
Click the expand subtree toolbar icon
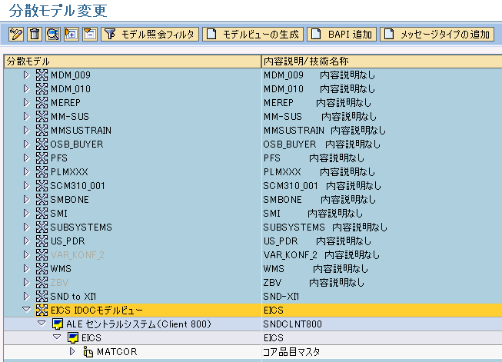point(71,35)
